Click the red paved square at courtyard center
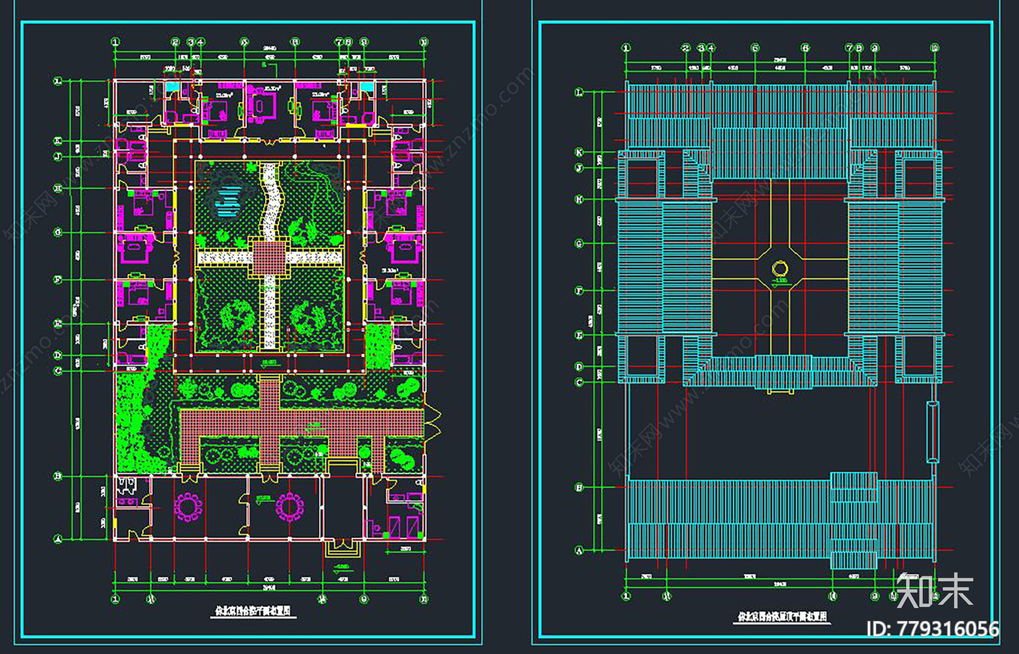The width and height of the screenshot is (1019, 654). tap(269, 257)
